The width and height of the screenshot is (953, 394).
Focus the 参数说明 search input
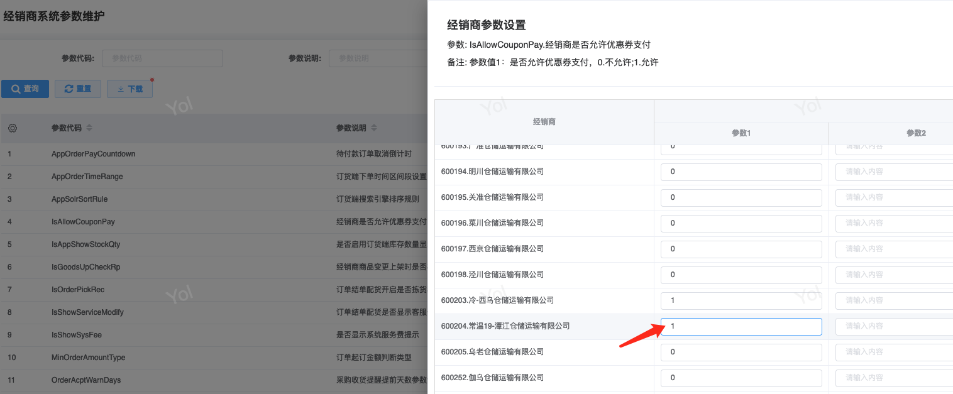click(x=378, y=58)
